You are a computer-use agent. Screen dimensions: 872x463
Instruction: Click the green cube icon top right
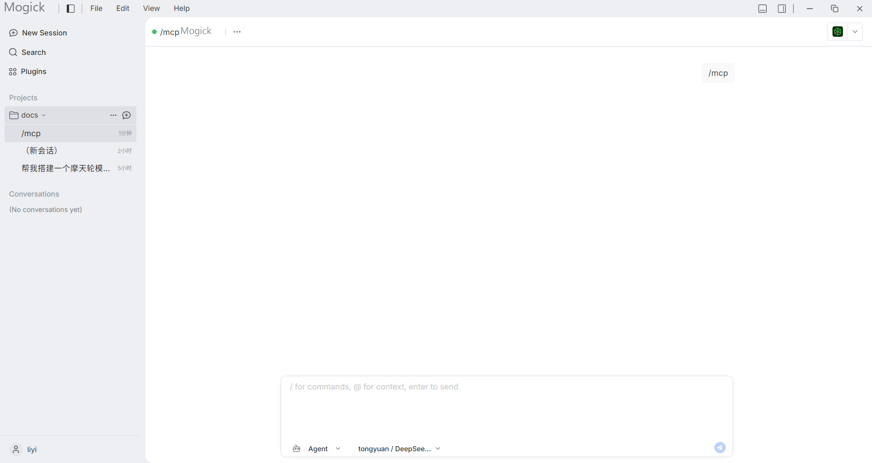point(838,32)
